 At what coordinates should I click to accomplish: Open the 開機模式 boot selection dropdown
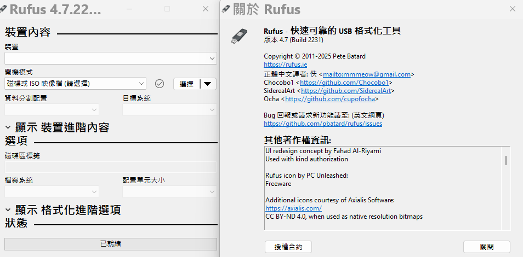tap(76, 84)
